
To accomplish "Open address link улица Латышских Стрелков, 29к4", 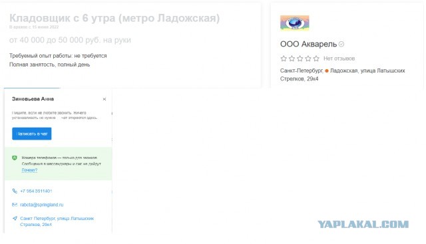I will 57,221.
